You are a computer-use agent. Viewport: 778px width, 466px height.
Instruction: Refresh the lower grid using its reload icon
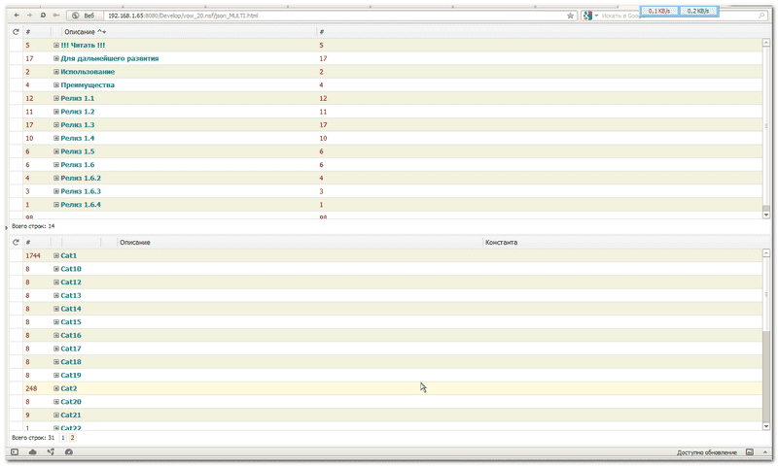(x=15, y=242)
